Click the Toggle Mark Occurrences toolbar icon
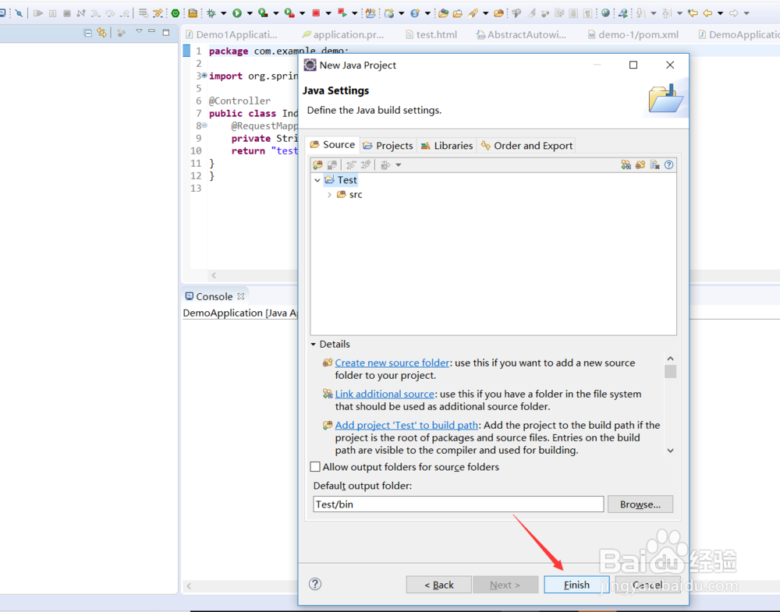780x612 pixels. (x=530, y=13)
